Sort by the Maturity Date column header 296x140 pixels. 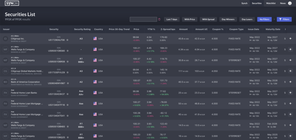pyautogui.click(x=273, y=29)
